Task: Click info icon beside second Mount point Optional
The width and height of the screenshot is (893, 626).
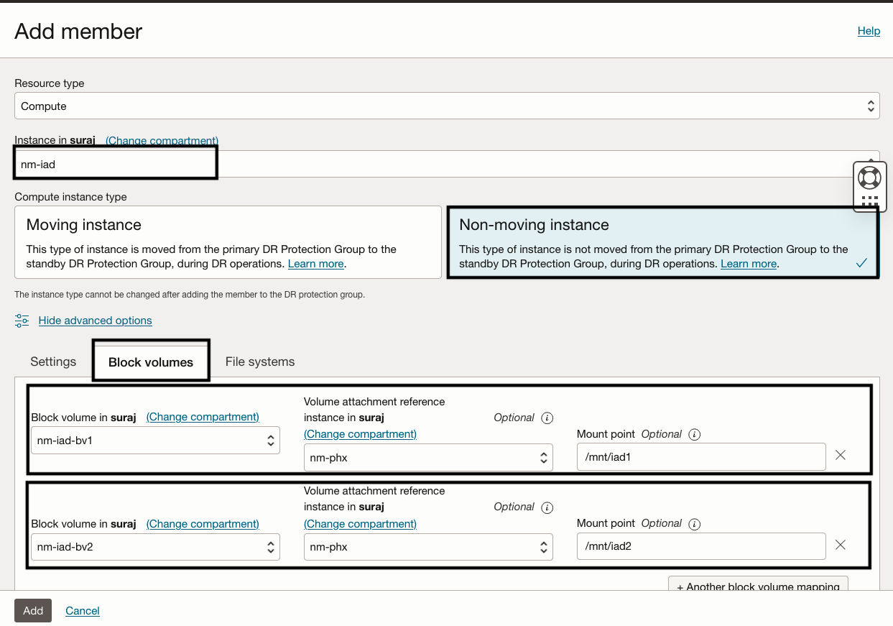Action: click(695, 524)
